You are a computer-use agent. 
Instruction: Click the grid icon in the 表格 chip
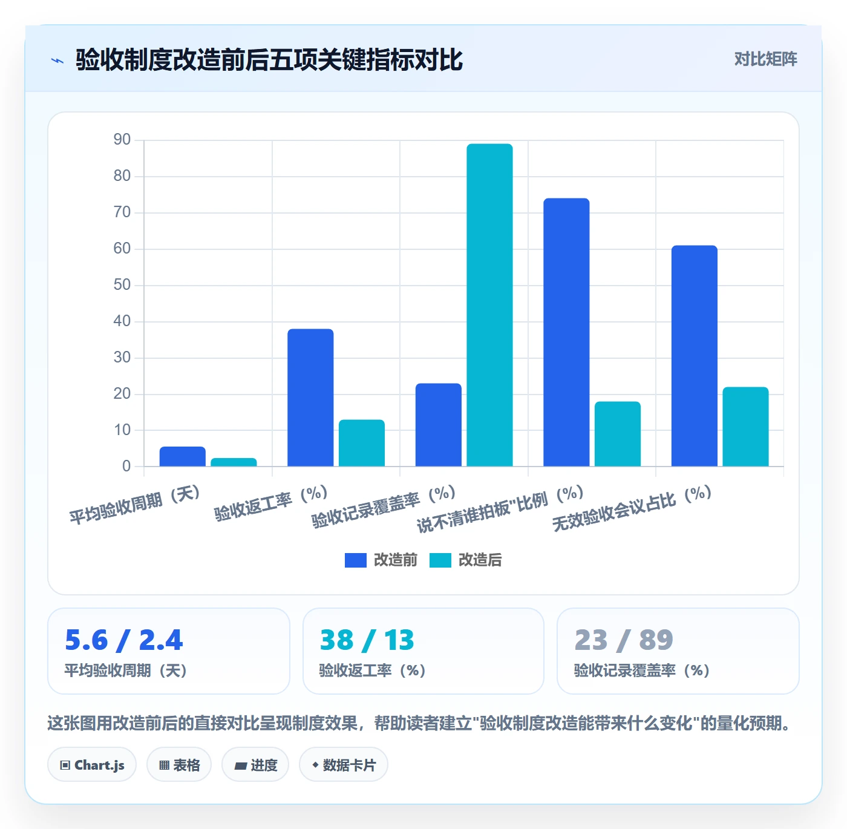pos(164,765)
